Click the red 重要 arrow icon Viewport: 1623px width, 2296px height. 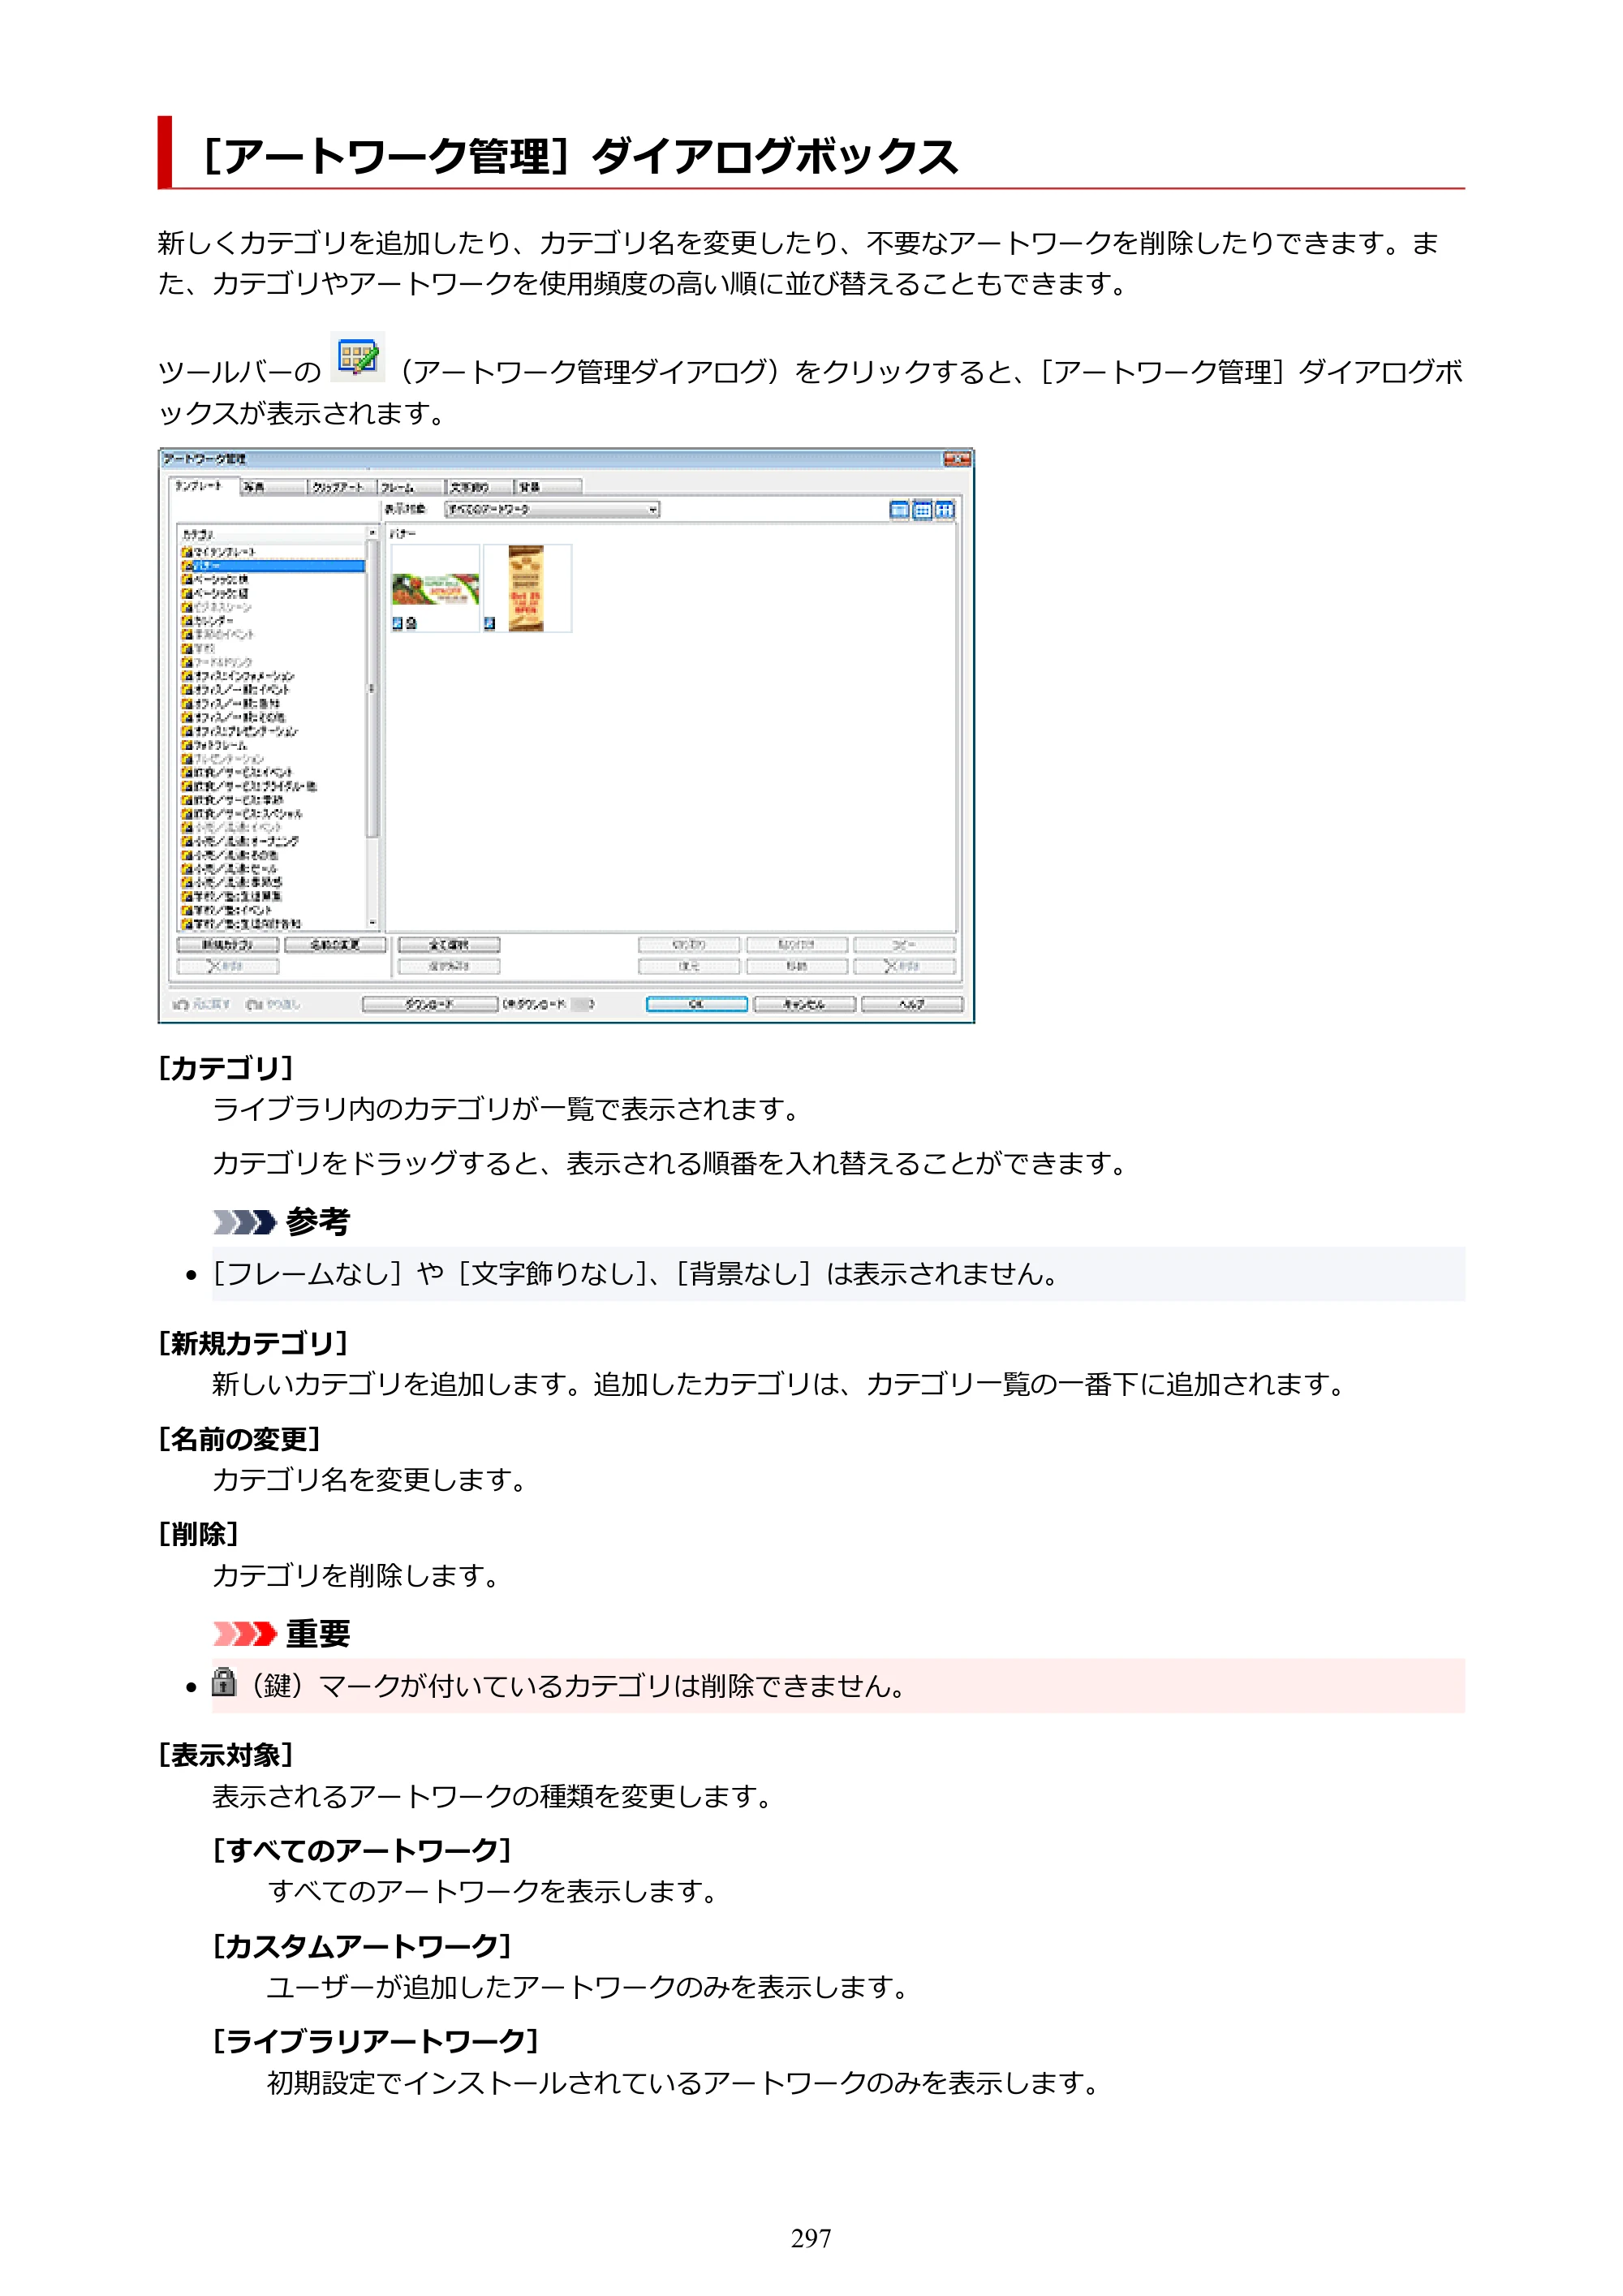point(245,1634)
